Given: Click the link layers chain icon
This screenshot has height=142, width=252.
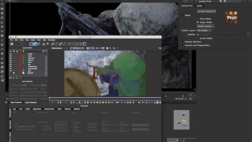Looking at the screenshot, I should click(69, 44).
